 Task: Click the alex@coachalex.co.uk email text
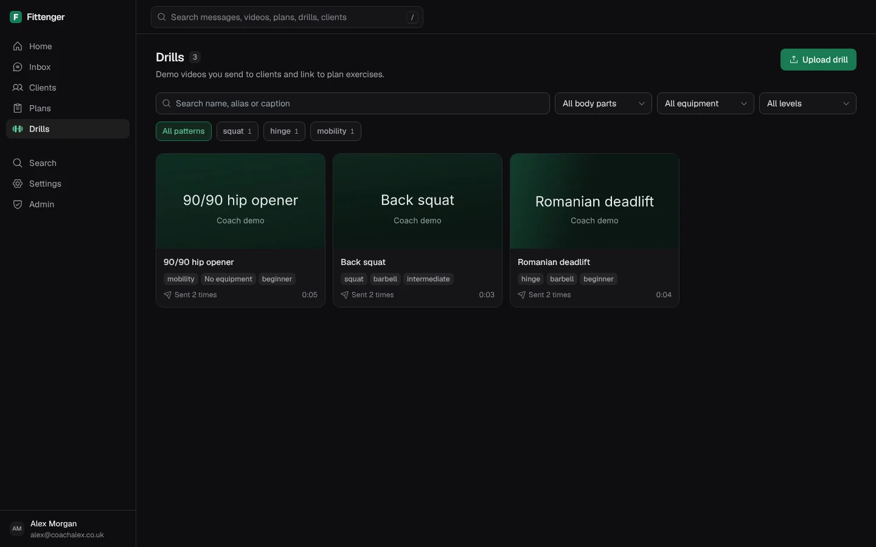(67, 535)
